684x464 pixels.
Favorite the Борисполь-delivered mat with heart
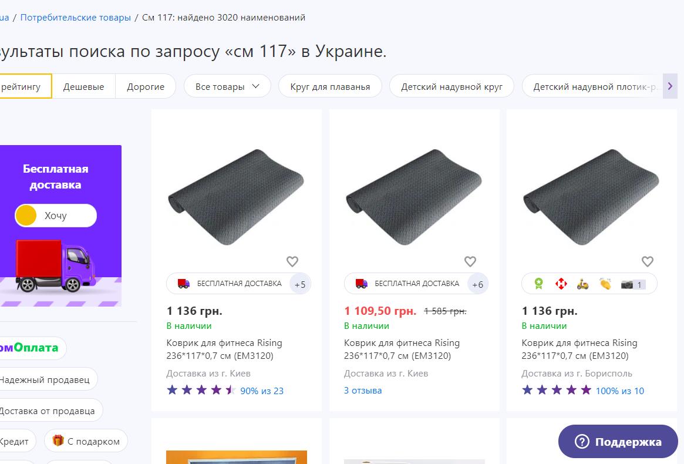(x=647, y=261)
